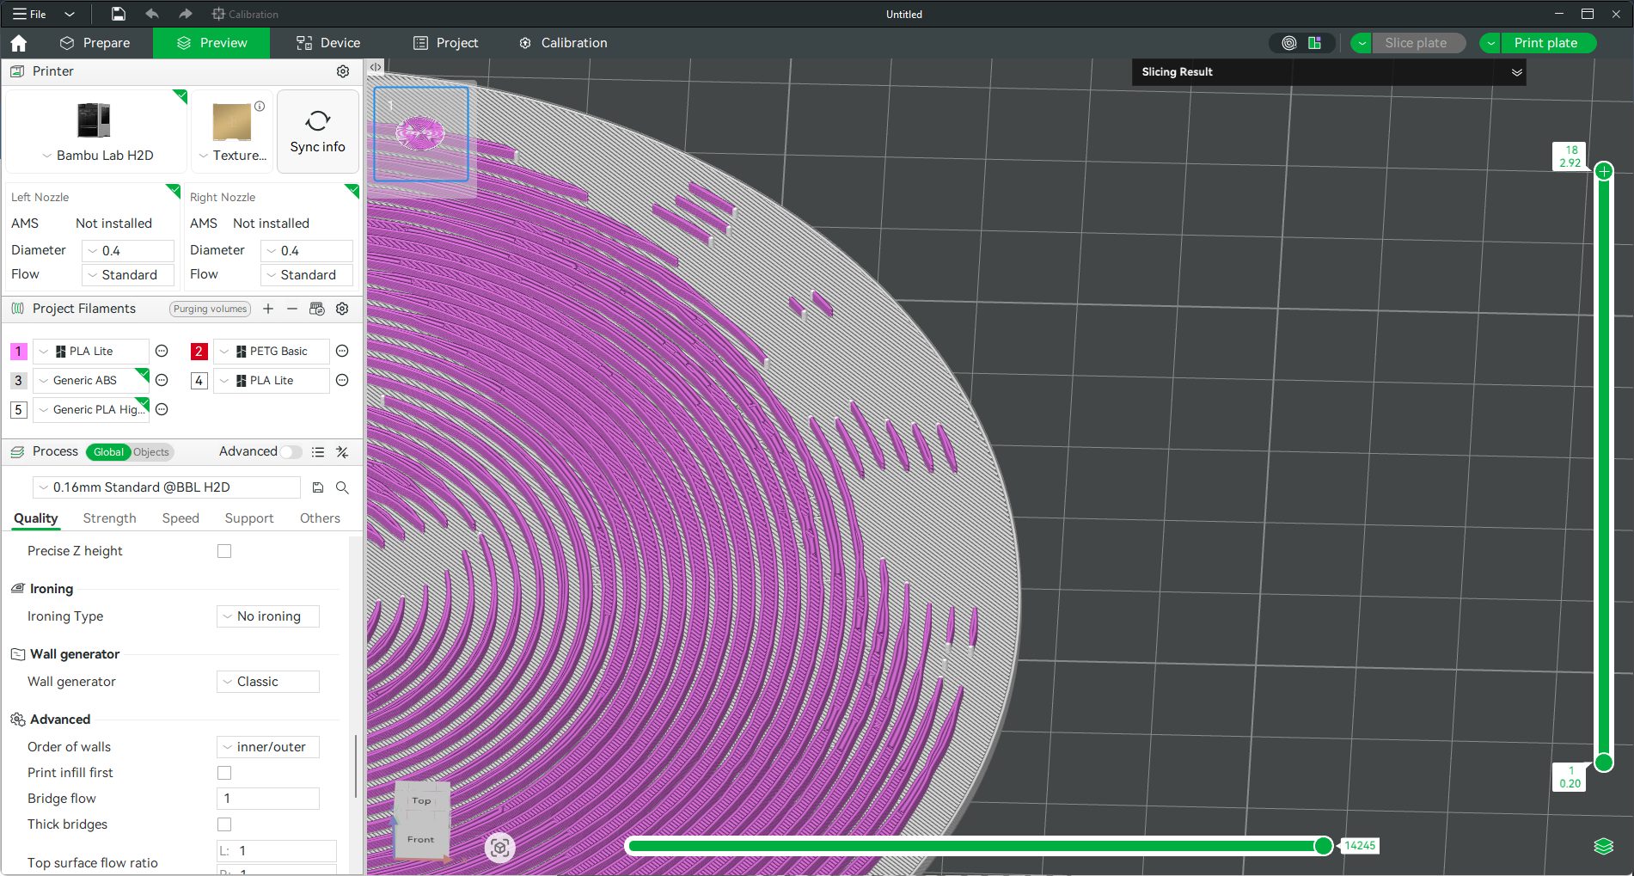Click the horizontal move progress slider handle
The width and height of the screenshot is (1634, 876).
point(1324,846)
